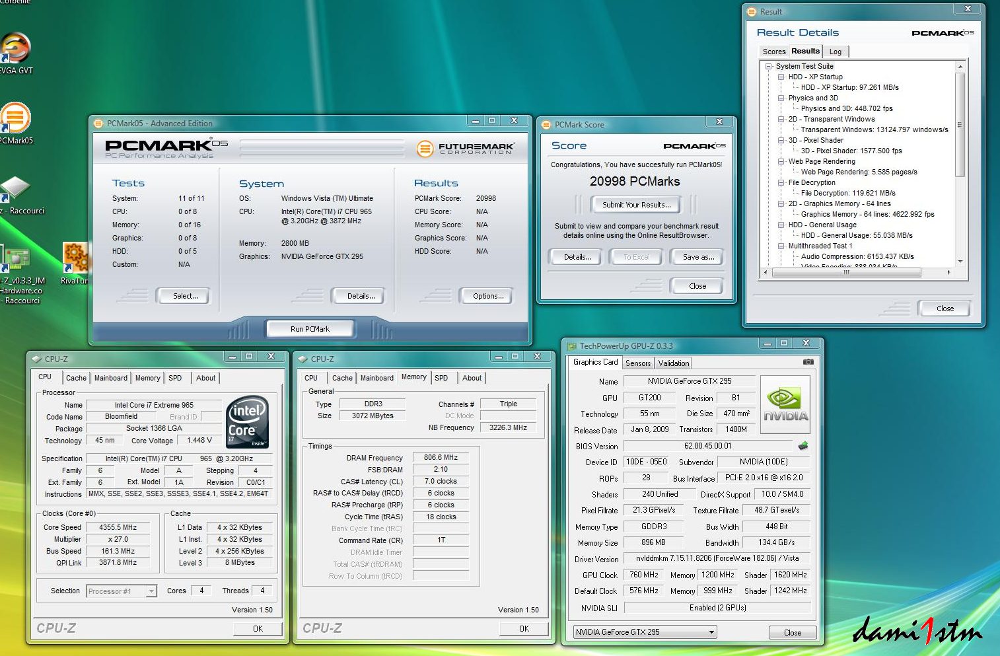Switch to the Scores tab in Result Details
1000x656 pixels.
(x=773, y=52)
